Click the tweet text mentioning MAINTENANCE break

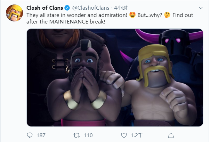(x=110, y=18)
